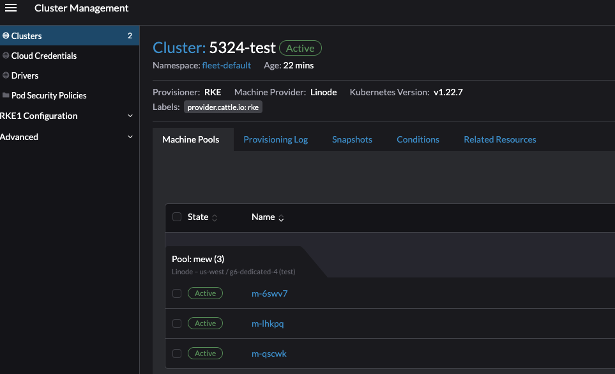The width and height of the screenshot is (615, 374).
Task: Switch to the Provisioning Log tab
Action: click(275, 139)
